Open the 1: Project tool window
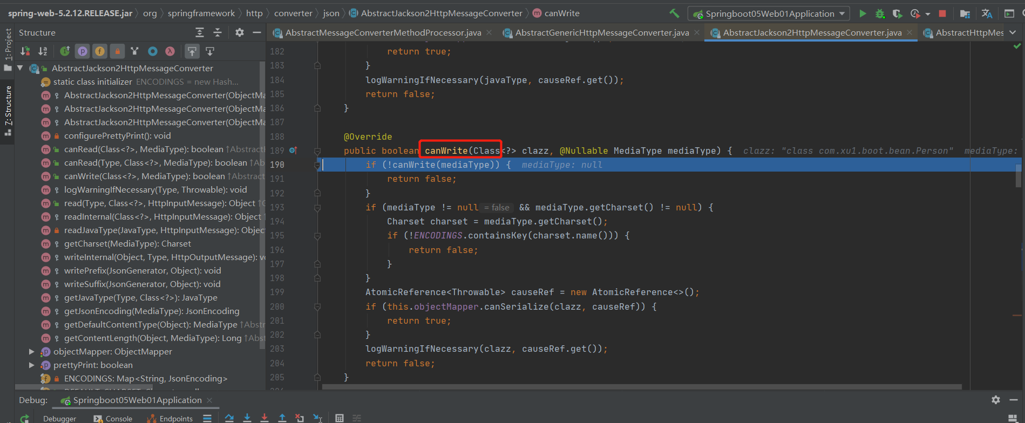1025x423 pixels. [8, 50]
